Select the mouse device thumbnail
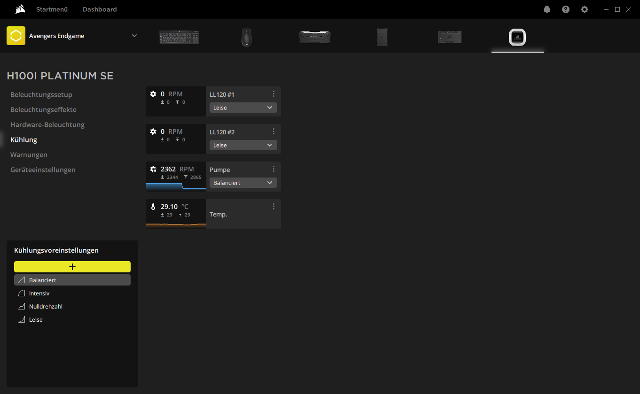The image size is (640, 394). tap(247, 37)
